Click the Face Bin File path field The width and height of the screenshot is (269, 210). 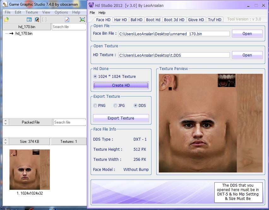click(x=174, y=34)
